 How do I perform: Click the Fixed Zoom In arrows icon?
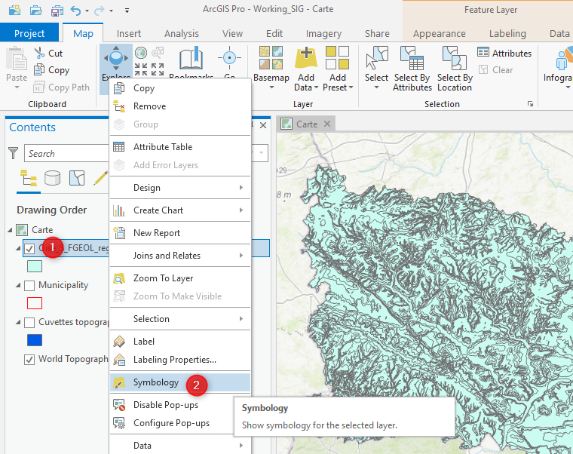[141, 69]
